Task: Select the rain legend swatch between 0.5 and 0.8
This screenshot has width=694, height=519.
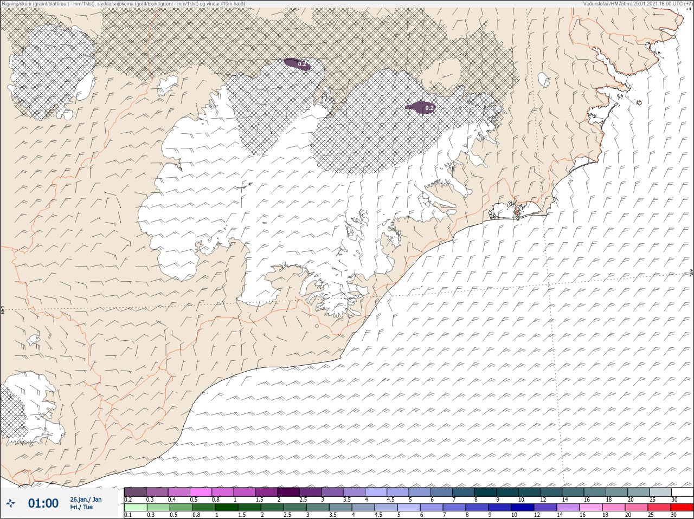Action: 181,508
